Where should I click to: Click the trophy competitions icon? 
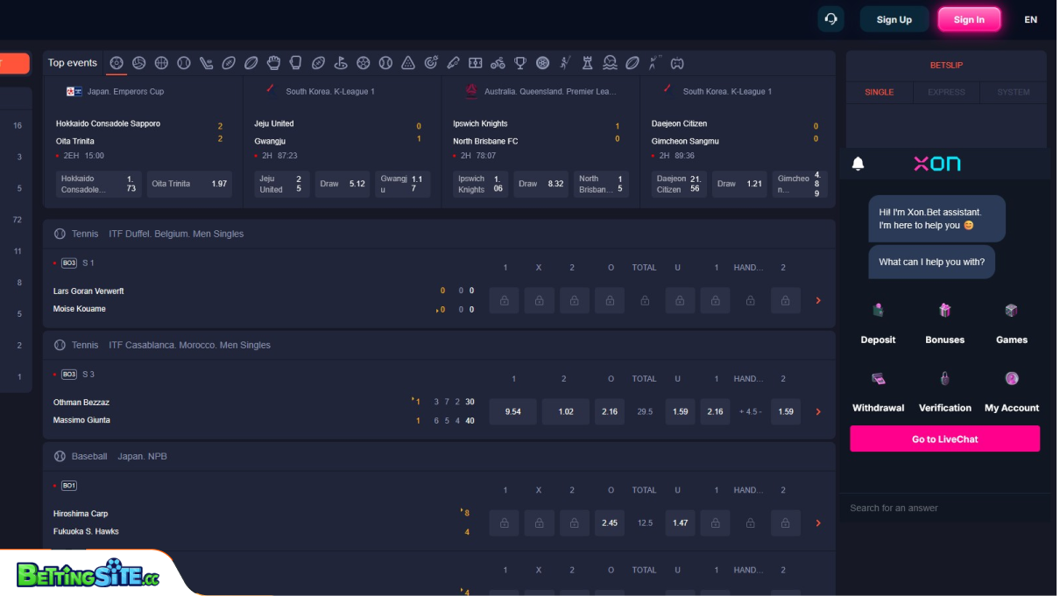click(520, 62)
